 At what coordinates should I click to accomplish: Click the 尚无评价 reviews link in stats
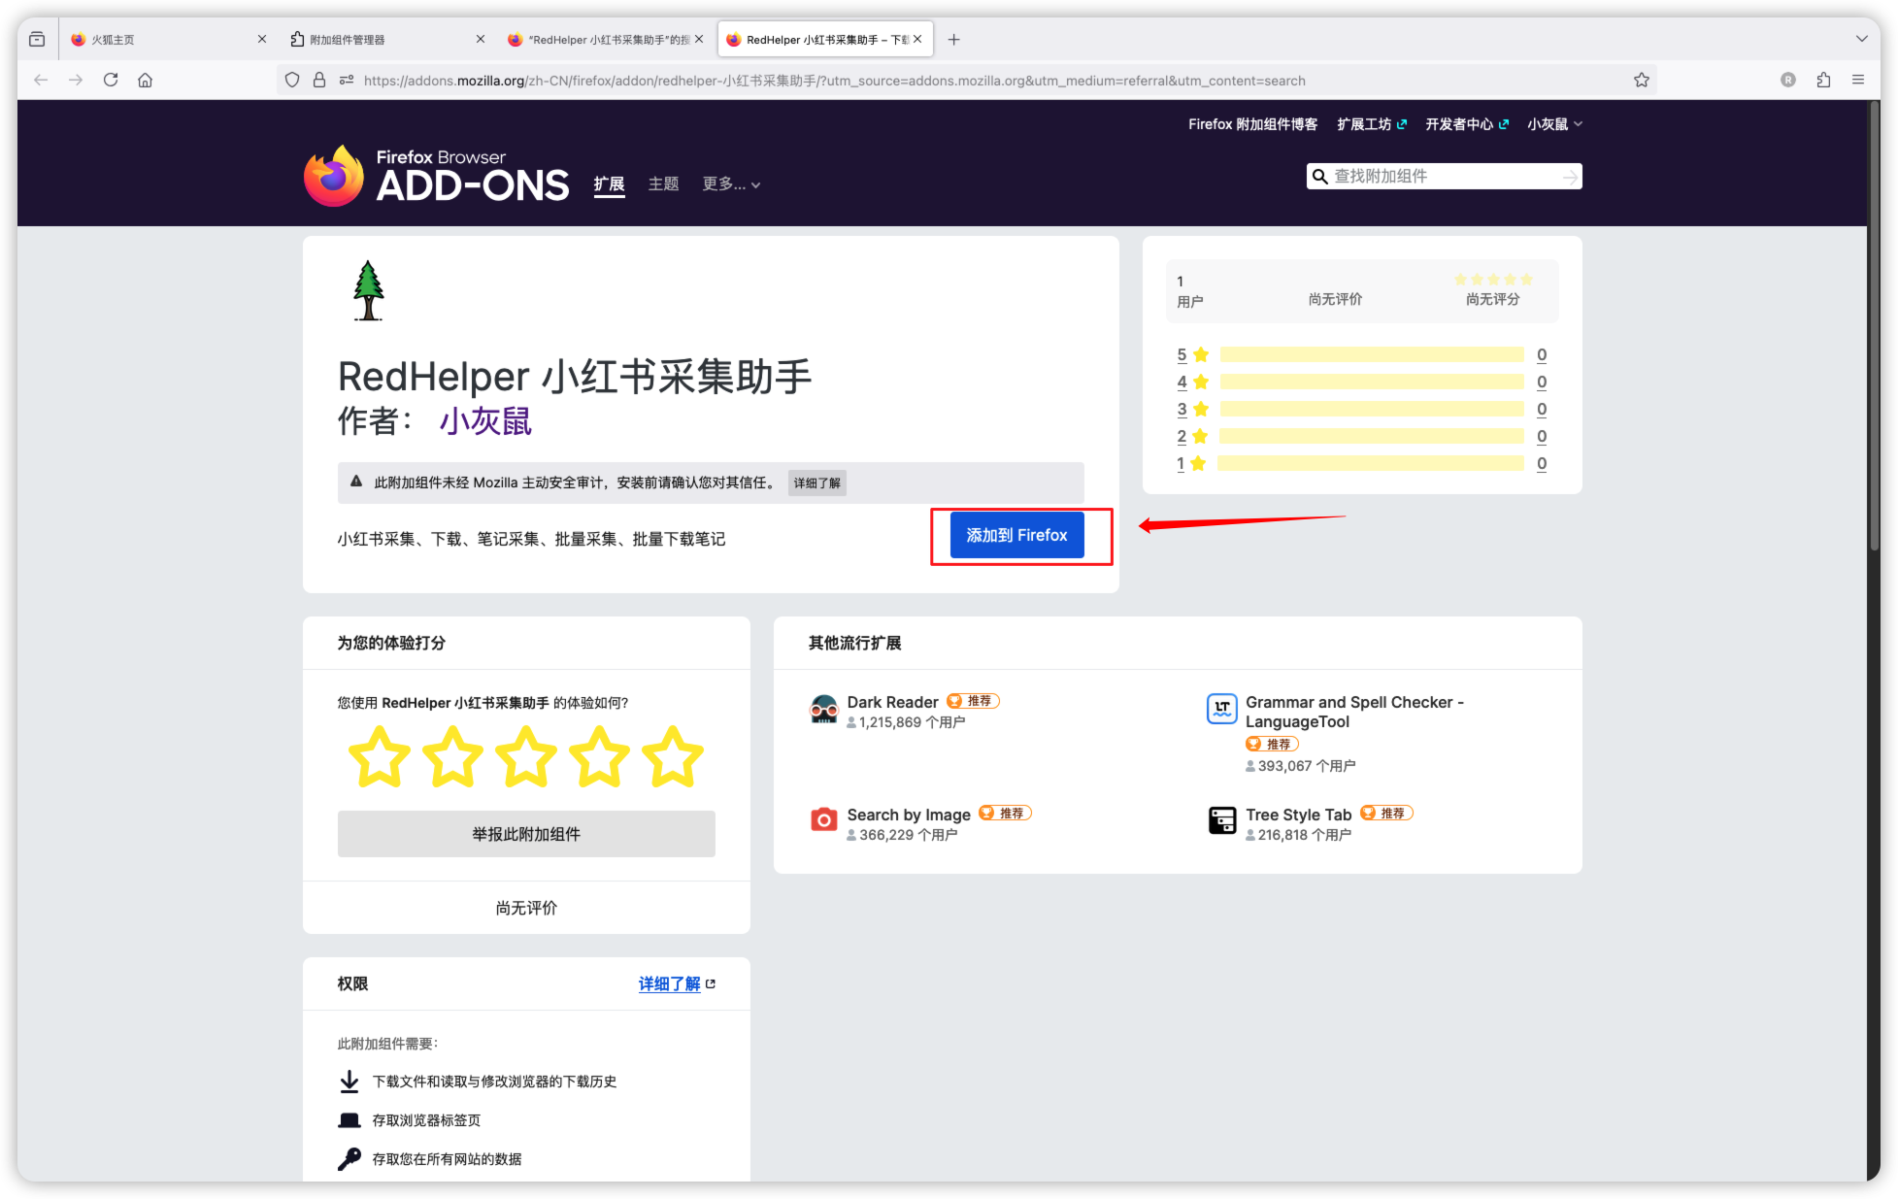tap(1335, 299)
